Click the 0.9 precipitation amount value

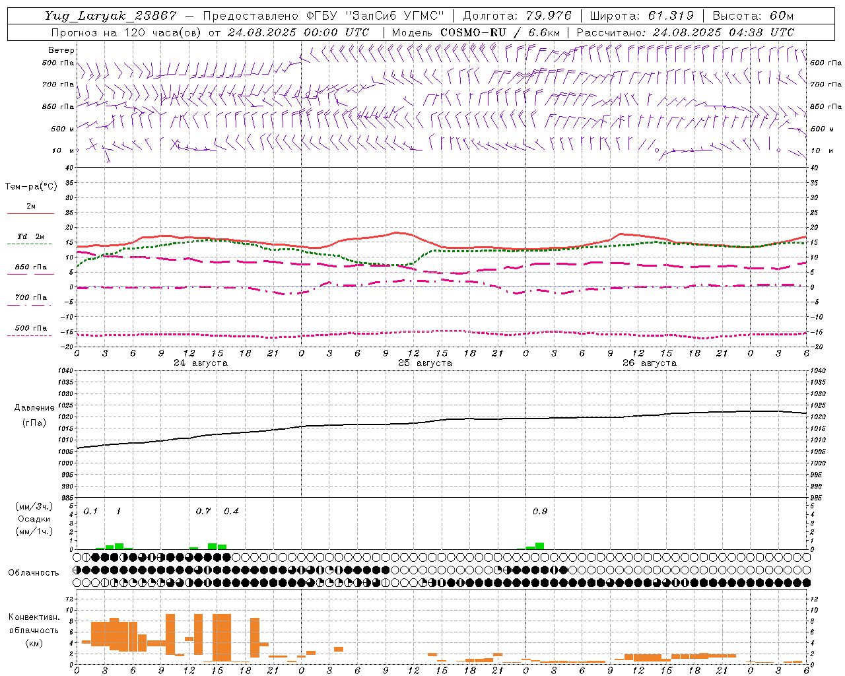[540, 512]
